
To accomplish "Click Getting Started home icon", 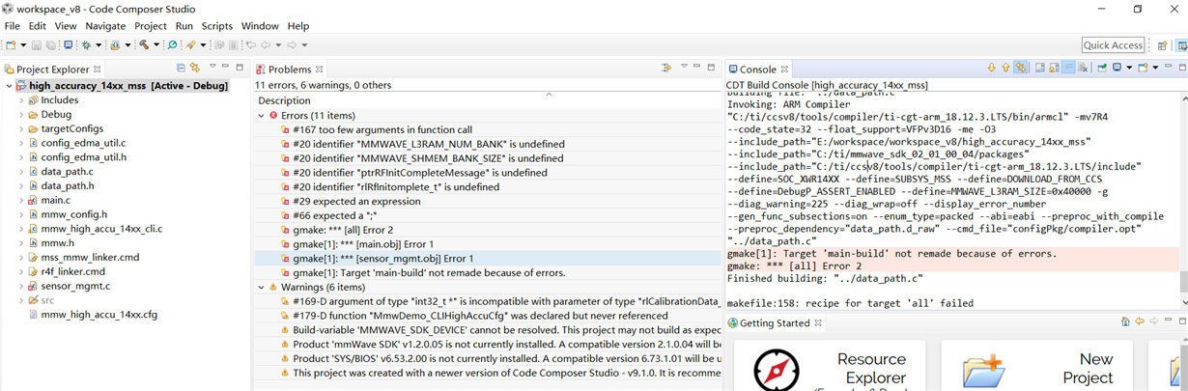I will point(1125,322).
